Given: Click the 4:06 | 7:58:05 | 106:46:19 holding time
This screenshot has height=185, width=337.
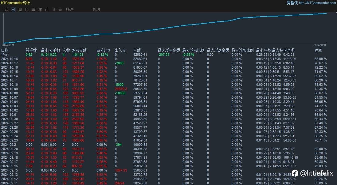Looking at the screenshot, I should [277, 157].
